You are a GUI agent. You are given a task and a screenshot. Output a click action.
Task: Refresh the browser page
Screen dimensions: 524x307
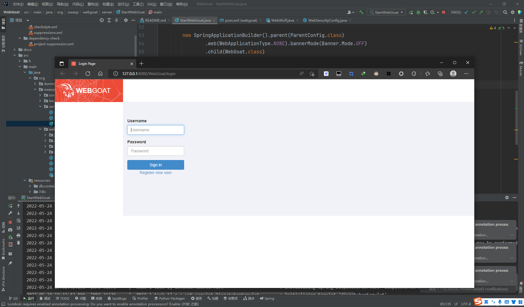[x=88, y=74]
